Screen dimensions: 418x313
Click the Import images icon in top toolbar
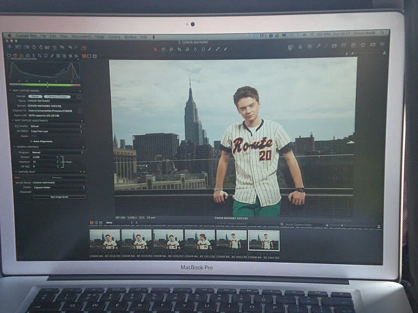coord(10,48)
